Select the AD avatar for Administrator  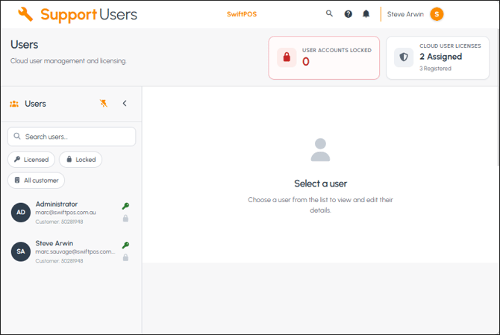tap(21, 213)
